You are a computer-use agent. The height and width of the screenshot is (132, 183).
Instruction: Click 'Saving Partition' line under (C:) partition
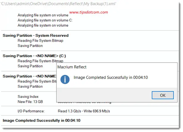[30, 66]
